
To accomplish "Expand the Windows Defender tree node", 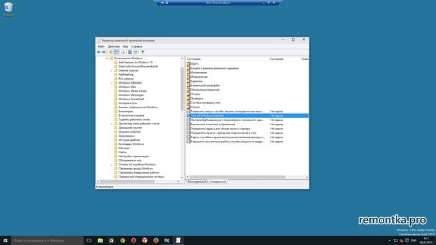I will tap(112, 83).
